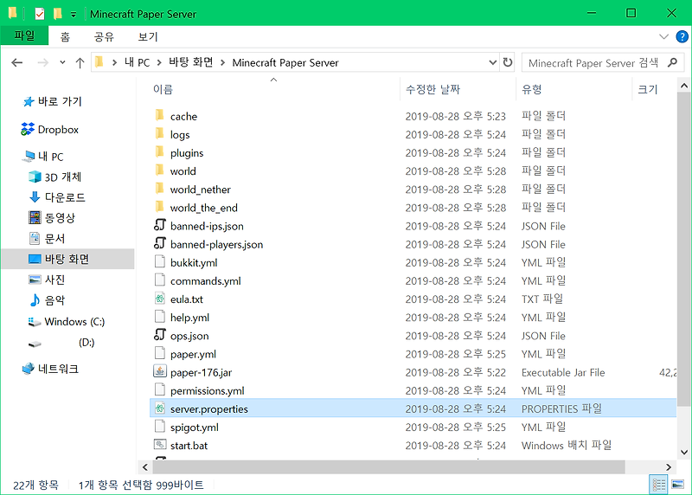692x495 pixels.
Task: Select the help.yml file name
Action: point(189,318)
